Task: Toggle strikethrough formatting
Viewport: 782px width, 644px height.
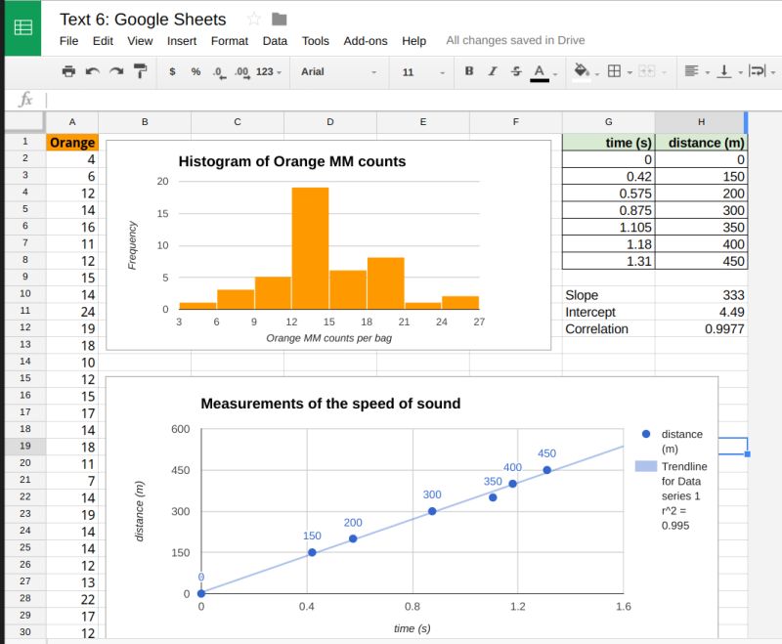Action: (514, 70)
